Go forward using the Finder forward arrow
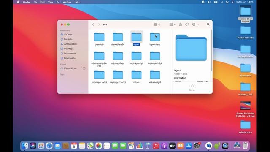The width and height of the screenshot is (270, 152). (x=99, y=24)
